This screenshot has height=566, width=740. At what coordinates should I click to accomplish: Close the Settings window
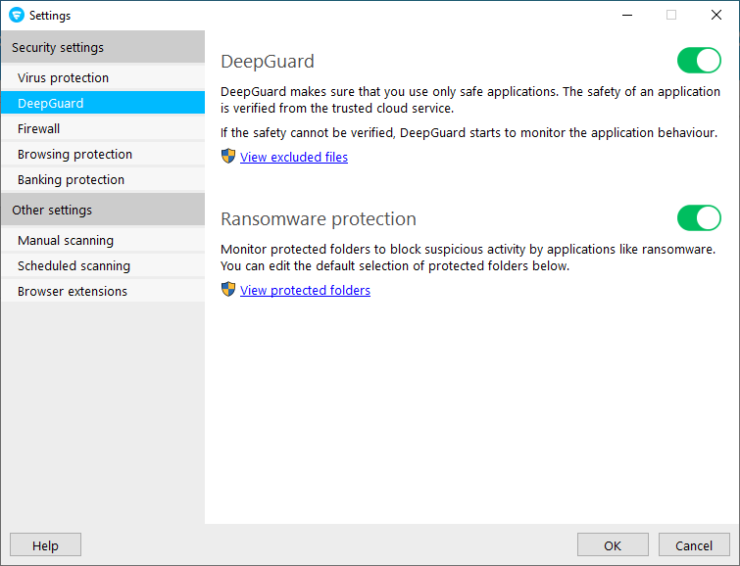[x=716, y=15]
